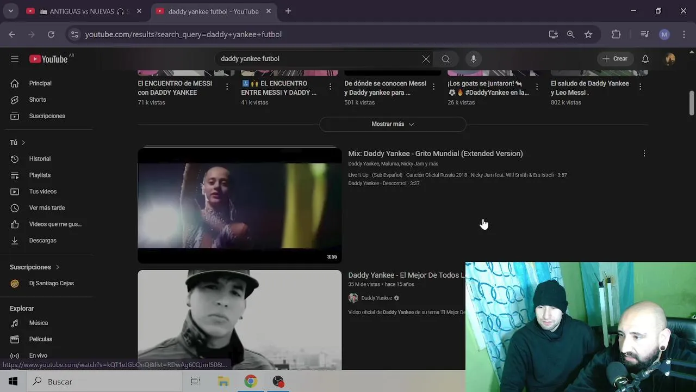Image resolution: width=696 pixels, height=392 pixels.
Task: Open File Explorer from taskbar
Action: click(x=223, y=382)
